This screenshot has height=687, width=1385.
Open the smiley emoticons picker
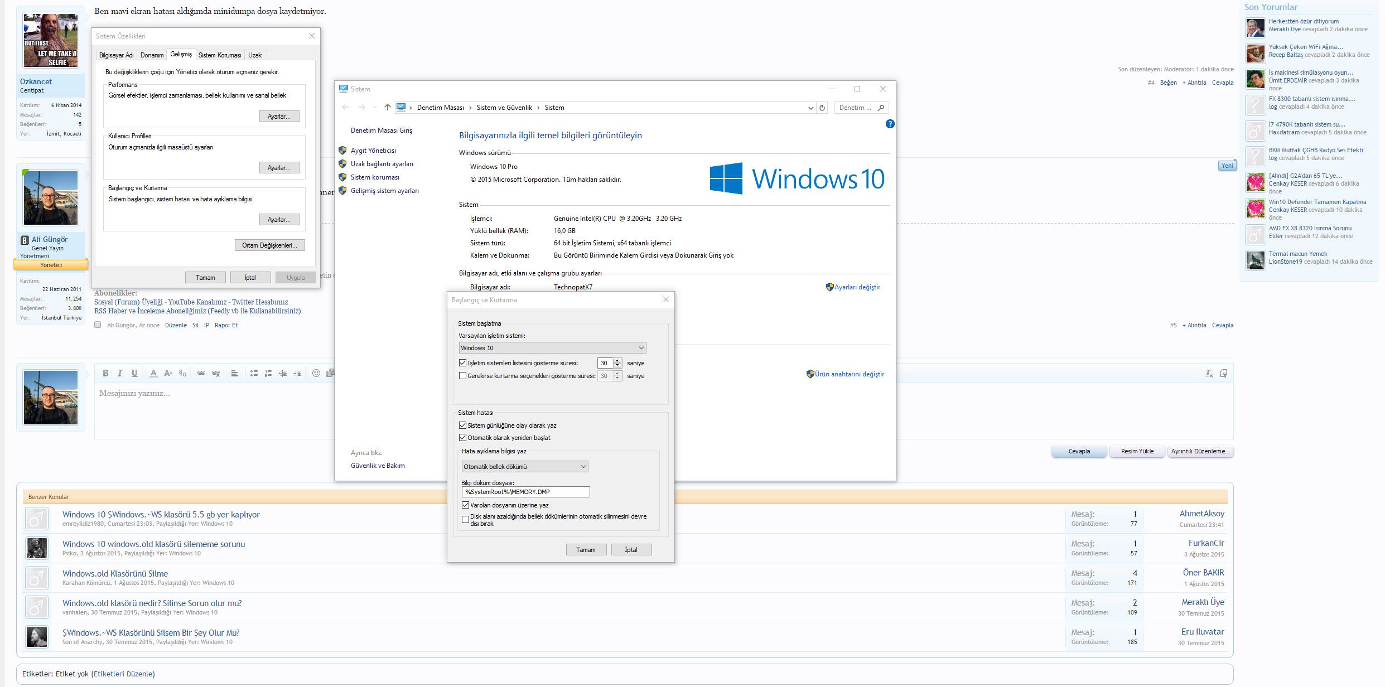[x=316, y=373]
